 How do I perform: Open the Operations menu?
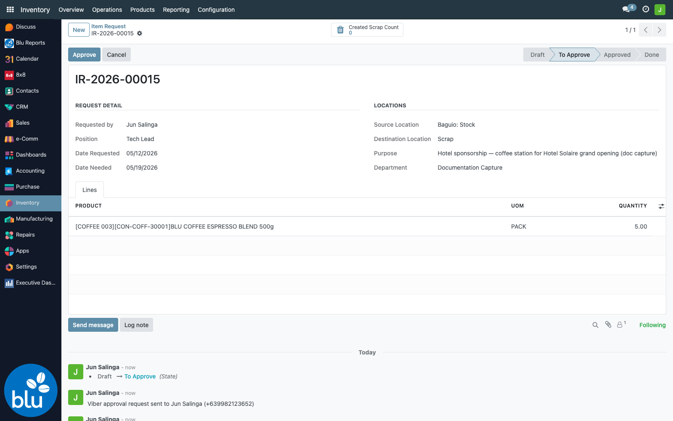107,10
